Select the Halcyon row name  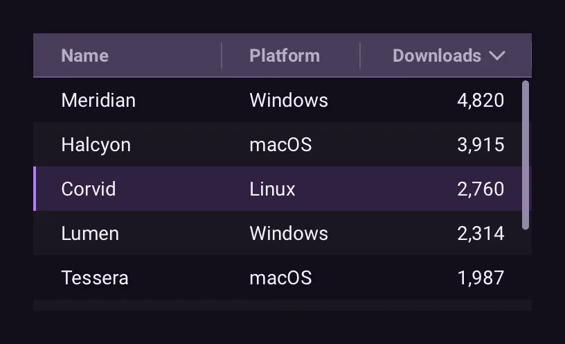coord(96,145)
